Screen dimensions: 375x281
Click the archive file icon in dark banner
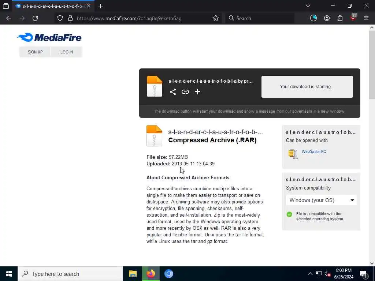tap(155, 86)
